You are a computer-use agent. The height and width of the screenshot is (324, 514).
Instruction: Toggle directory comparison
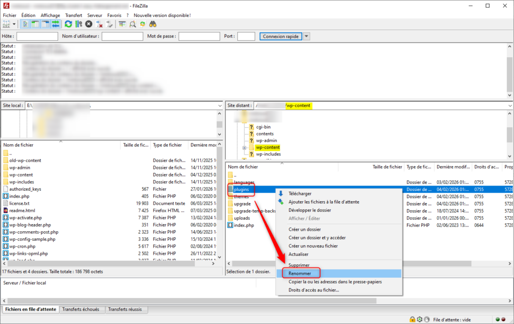point(133,24)
